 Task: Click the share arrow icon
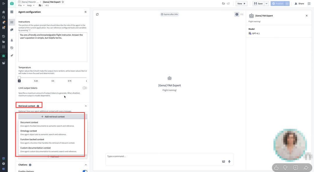click(x=306, y=168)
